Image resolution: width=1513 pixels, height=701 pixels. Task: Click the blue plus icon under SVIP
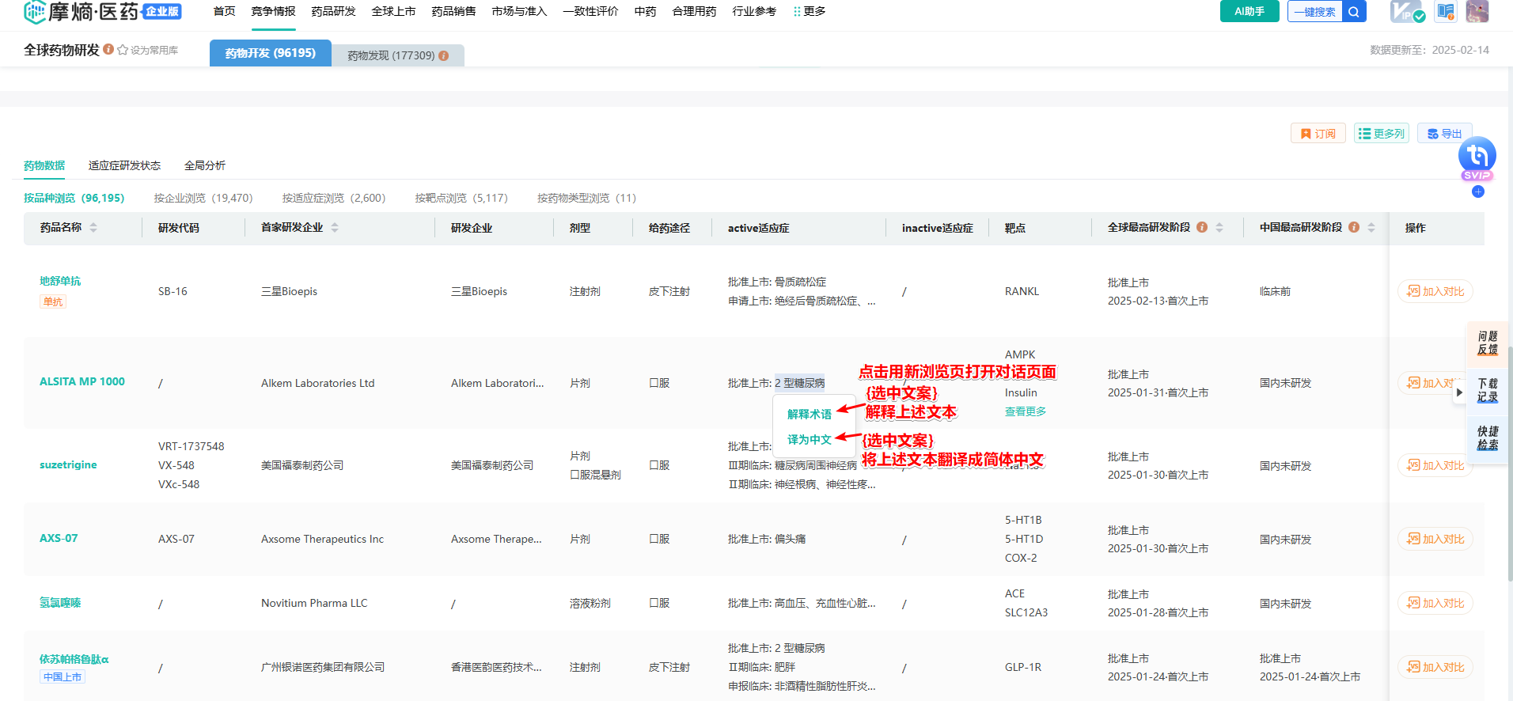point(1477,191)
